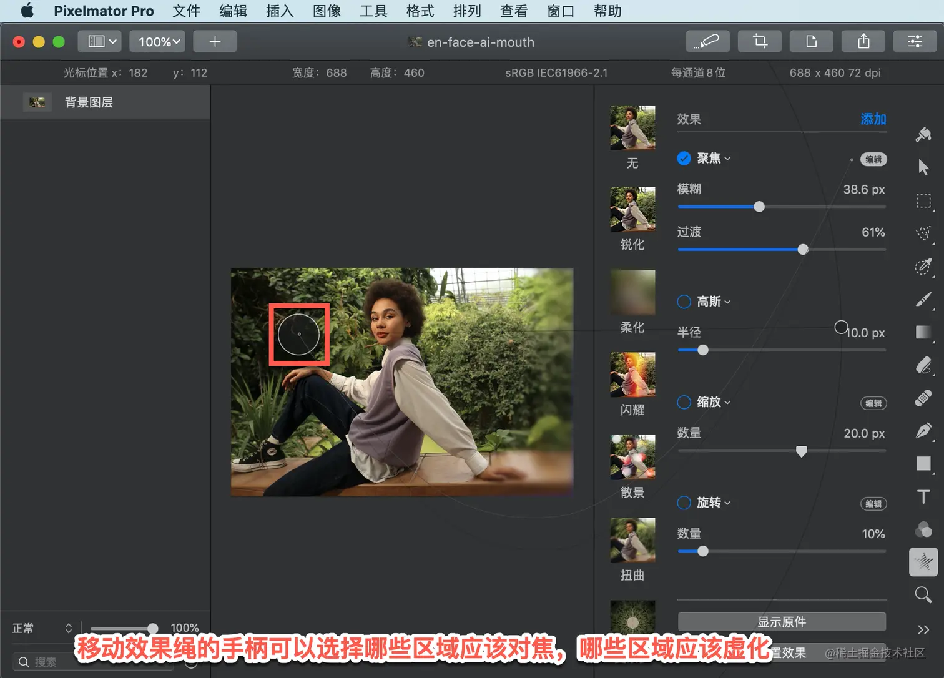Click the 半径 slider handle

tap(703, 350)
